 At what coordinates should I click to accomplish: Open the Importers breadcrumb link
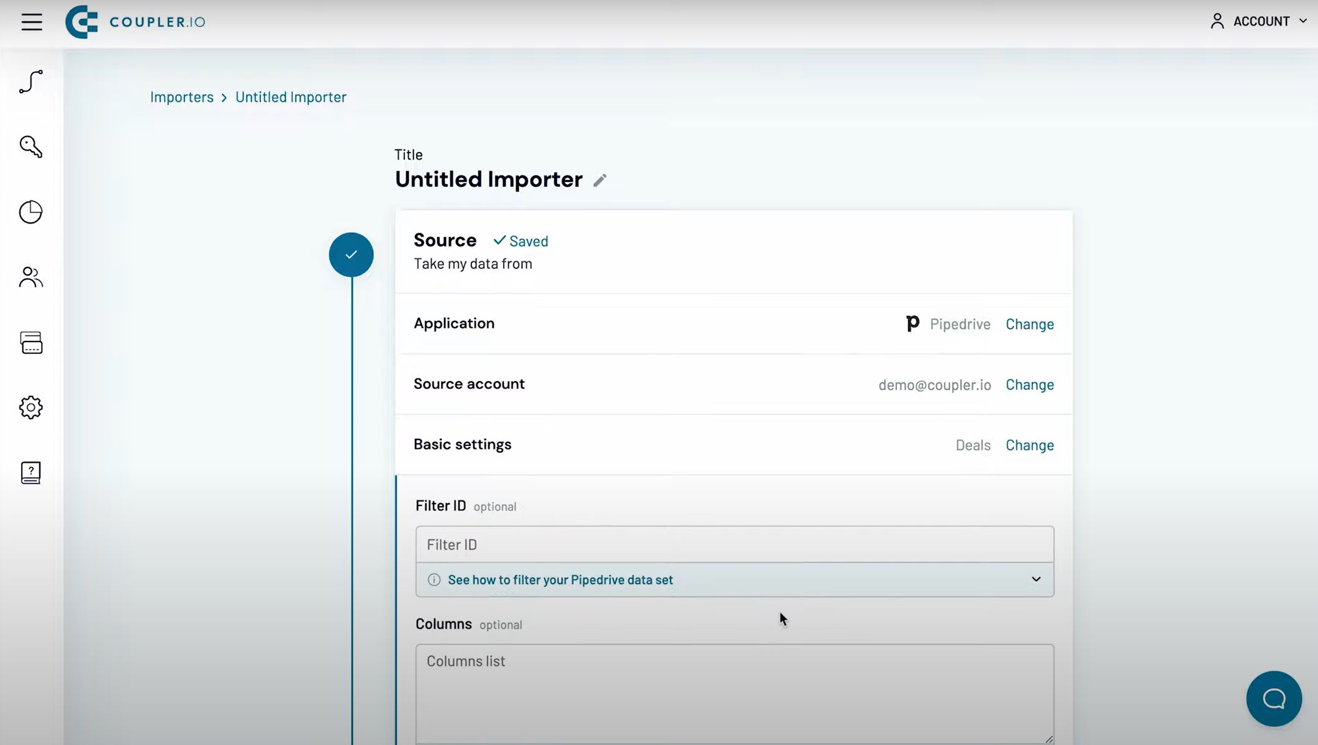pos(181,97)
